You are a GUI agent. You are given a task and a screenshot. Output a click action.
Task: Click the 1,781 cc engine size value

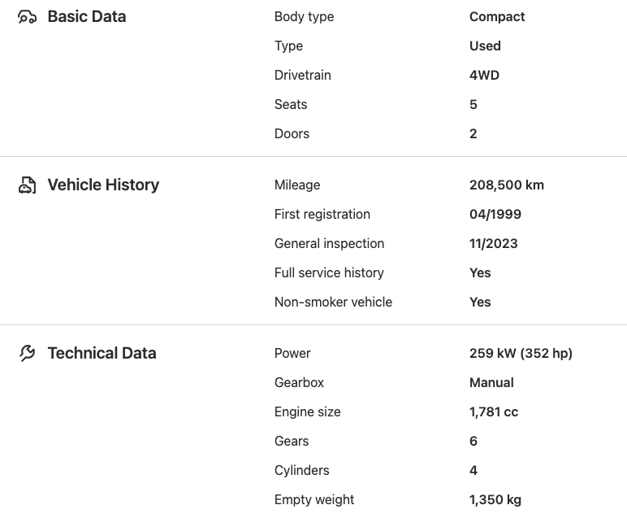point(494,412)
